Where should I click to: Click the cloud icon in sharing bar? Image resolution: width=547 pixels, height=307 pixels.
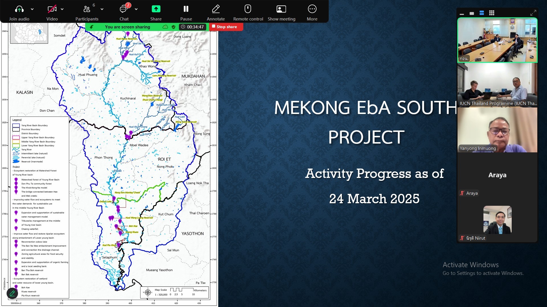click(165, 27)
